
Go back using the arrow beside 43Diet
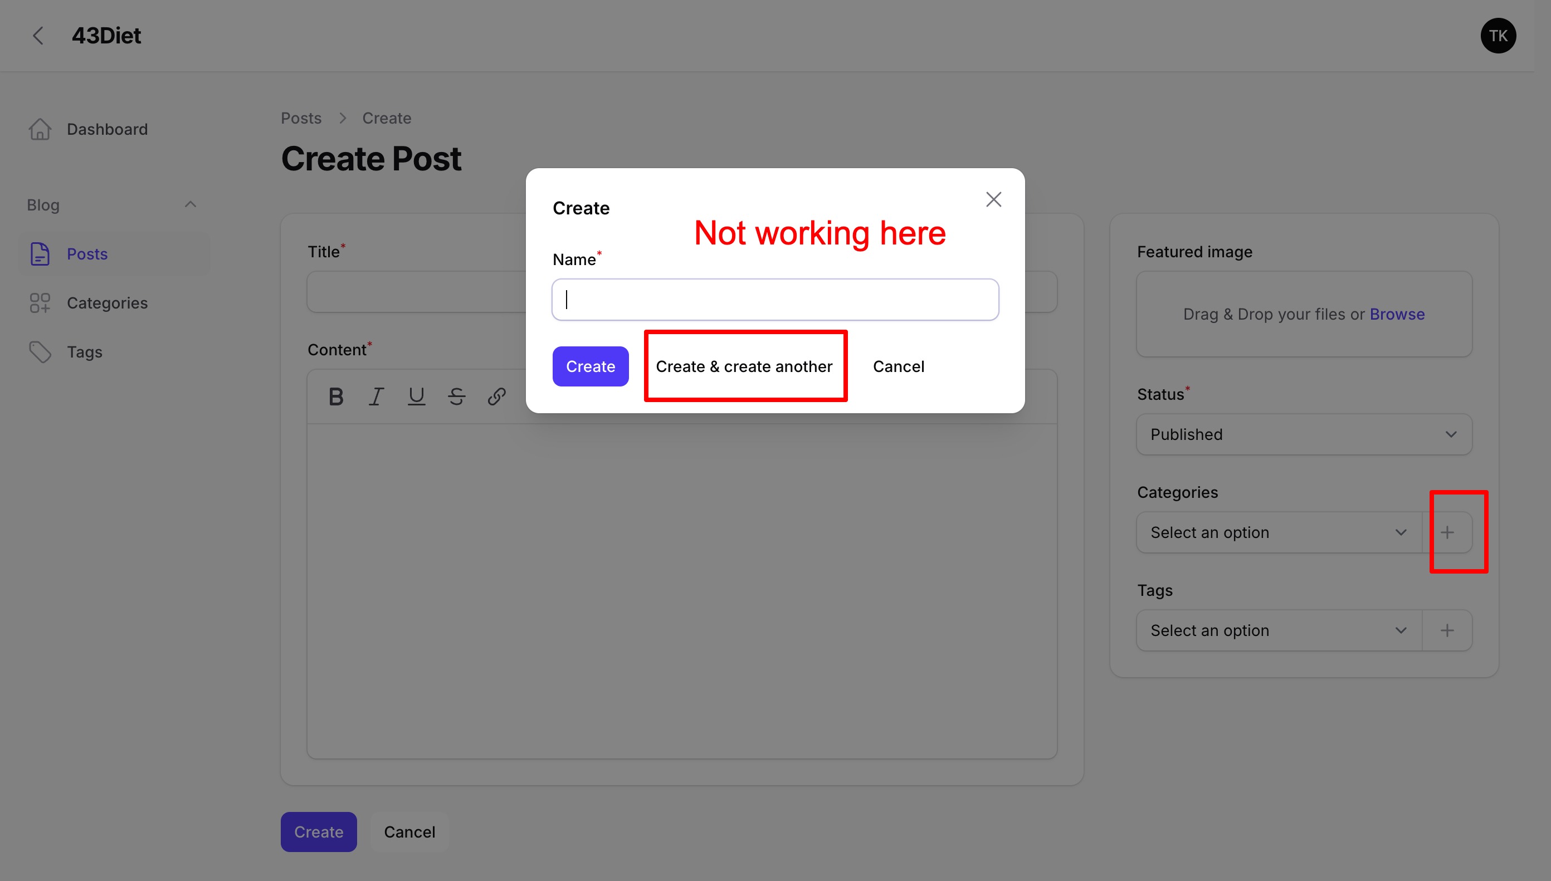coord(38,36)
